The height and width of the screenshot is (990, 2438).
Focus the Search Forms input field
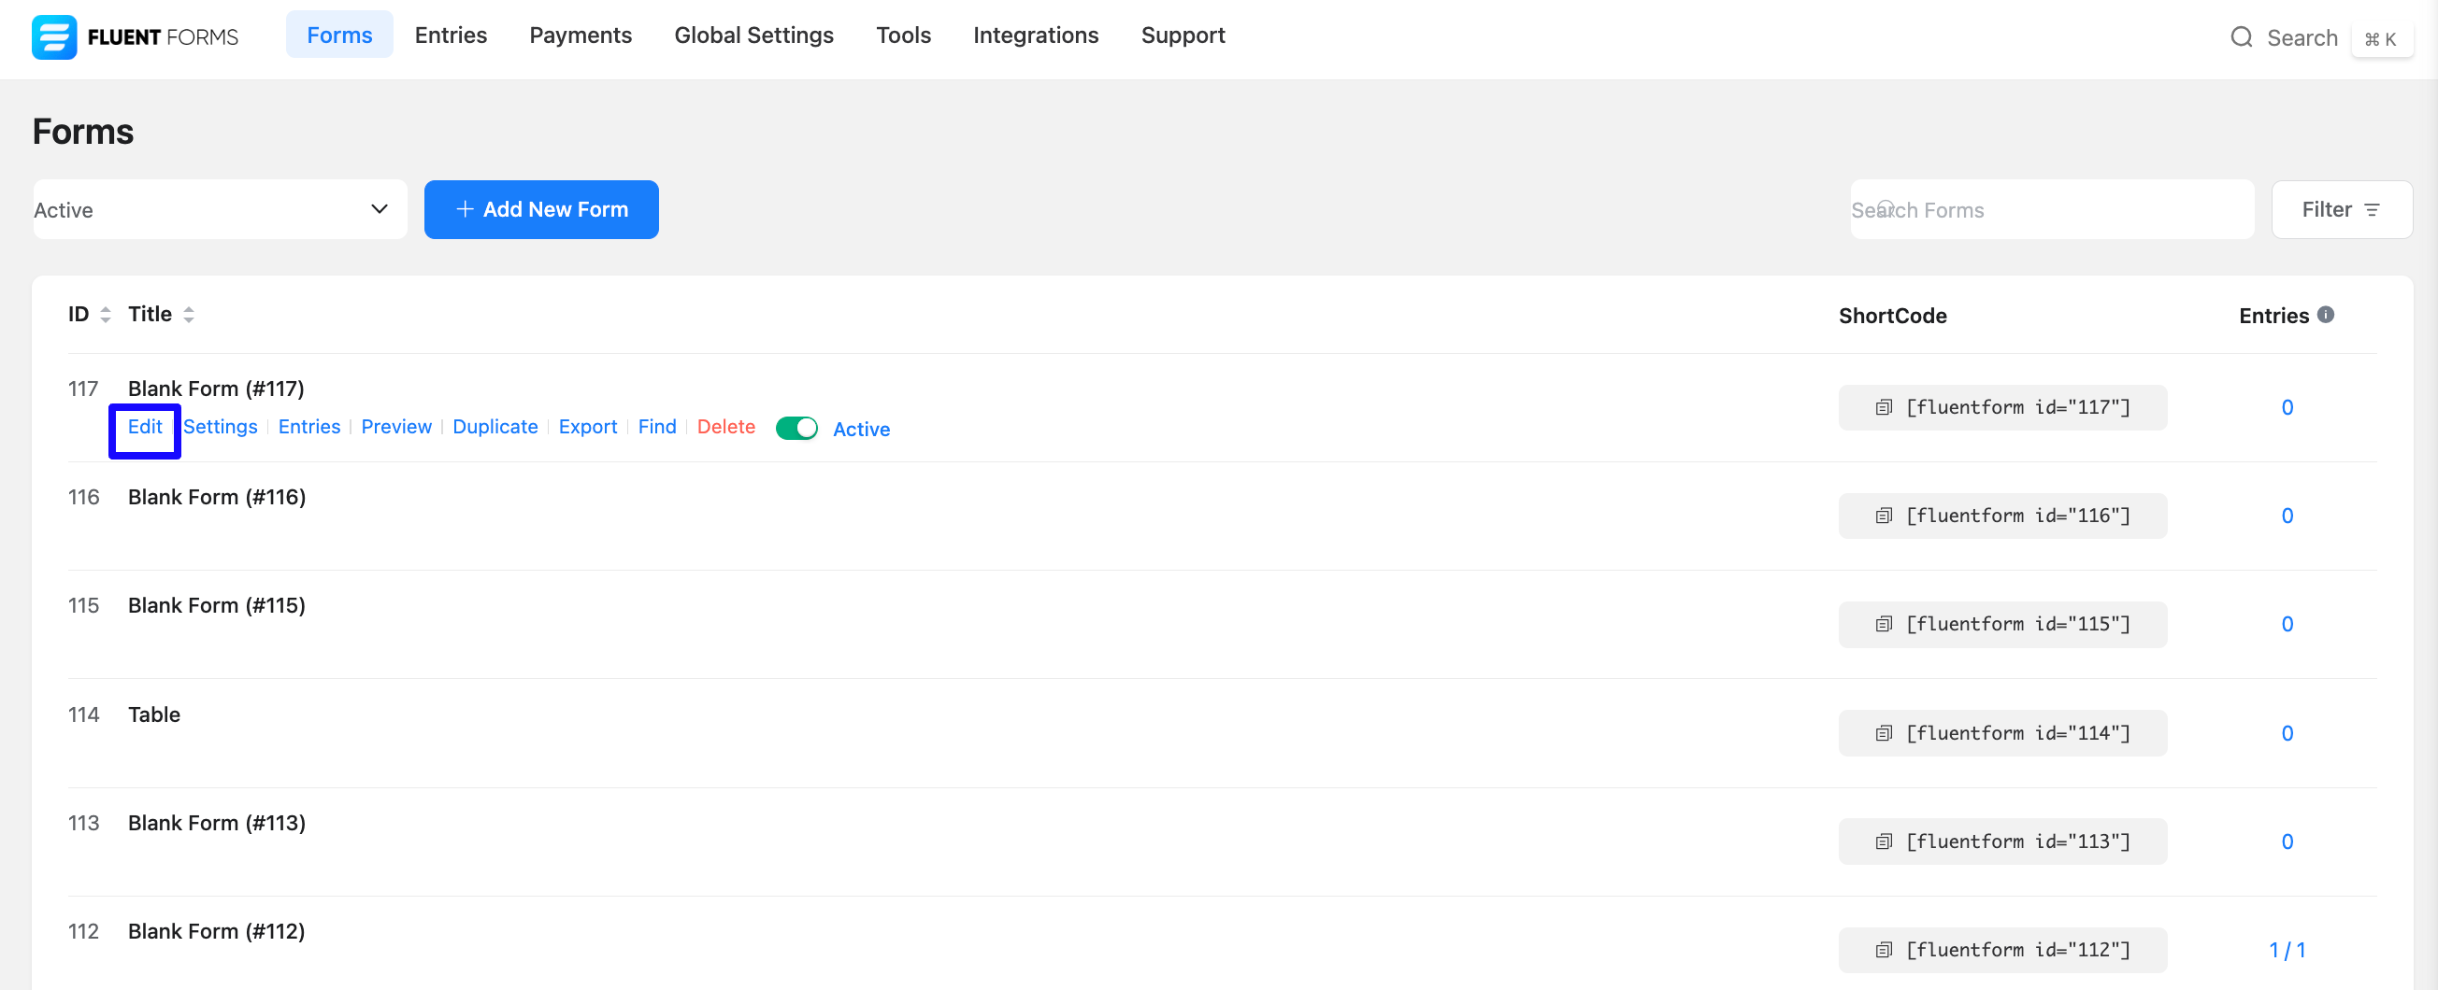2052,210
